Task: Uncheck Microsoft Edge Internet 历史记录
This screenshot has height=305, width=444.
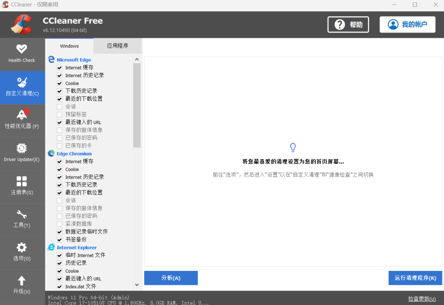Action: 60,76
